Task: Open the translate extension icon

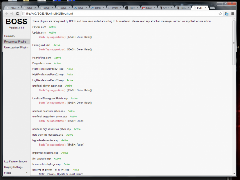Action: click(226, 14)
